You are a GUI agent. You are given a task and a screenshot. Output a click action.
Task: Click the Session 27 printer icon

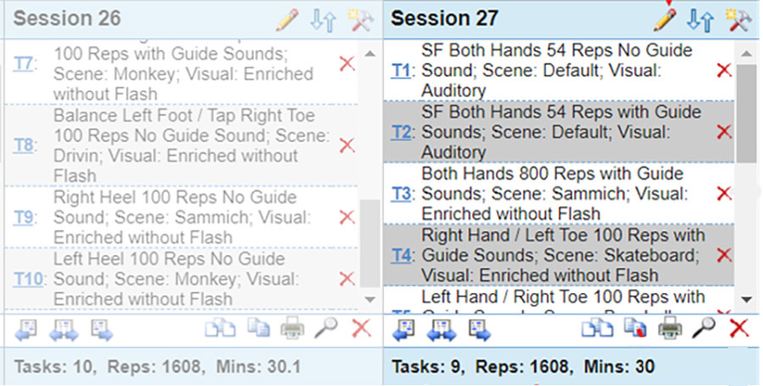(670, 329)
